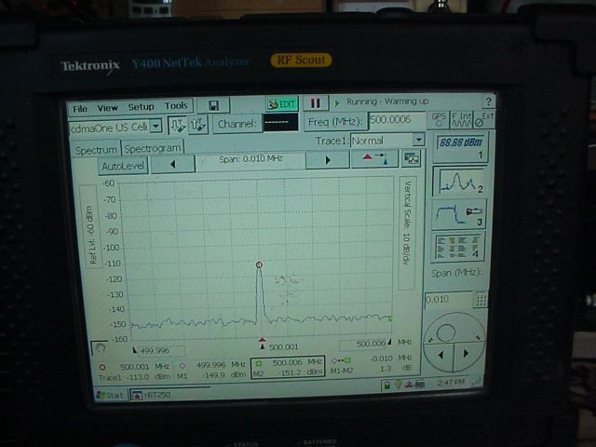
Task: Switch to the Spectrogram tab
Action: [154, 148]
